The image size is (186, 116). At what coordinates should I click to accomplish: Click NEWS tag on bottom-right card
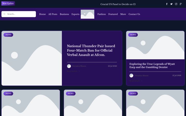(133, 94)
